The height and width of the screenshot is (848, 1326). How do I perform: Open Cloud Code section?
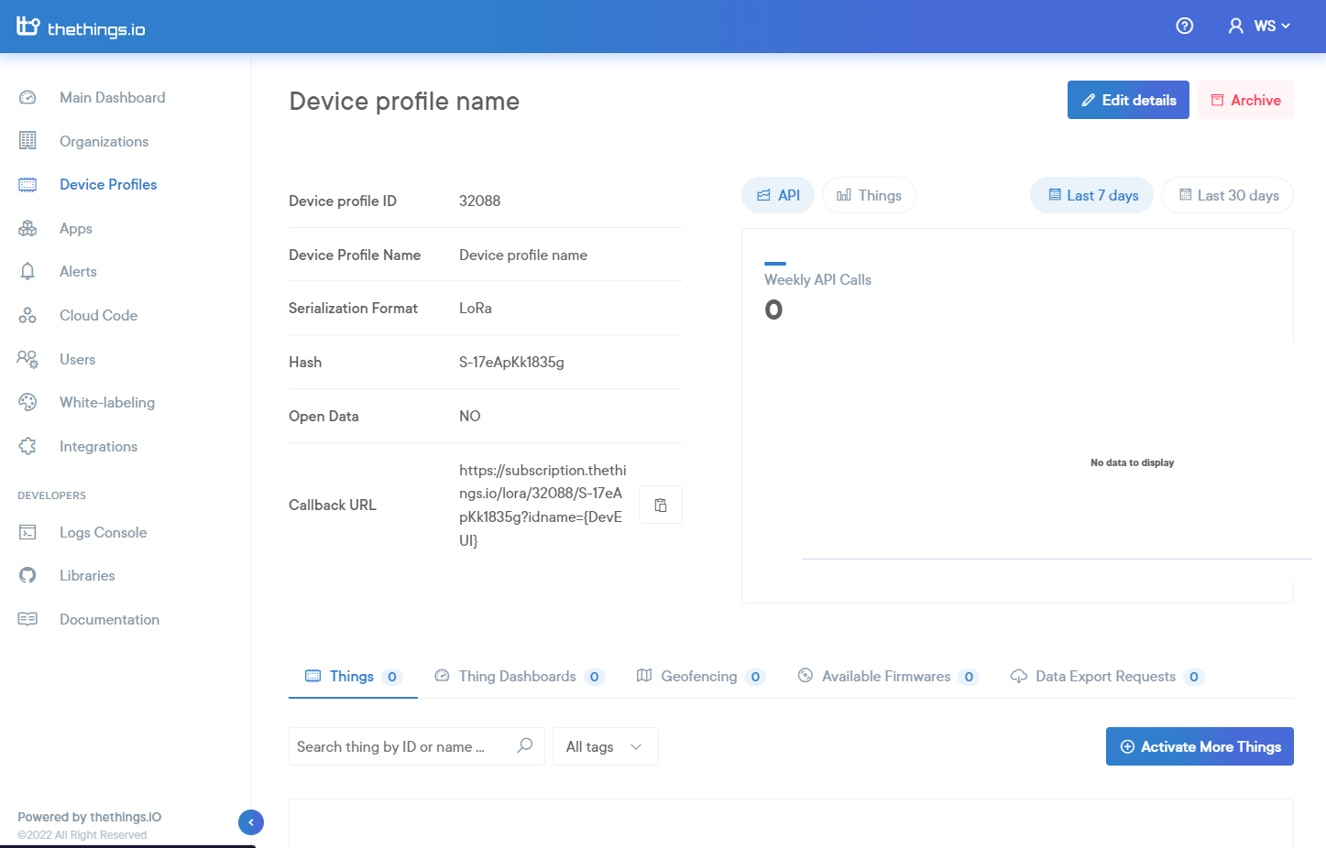coord(98,315)
